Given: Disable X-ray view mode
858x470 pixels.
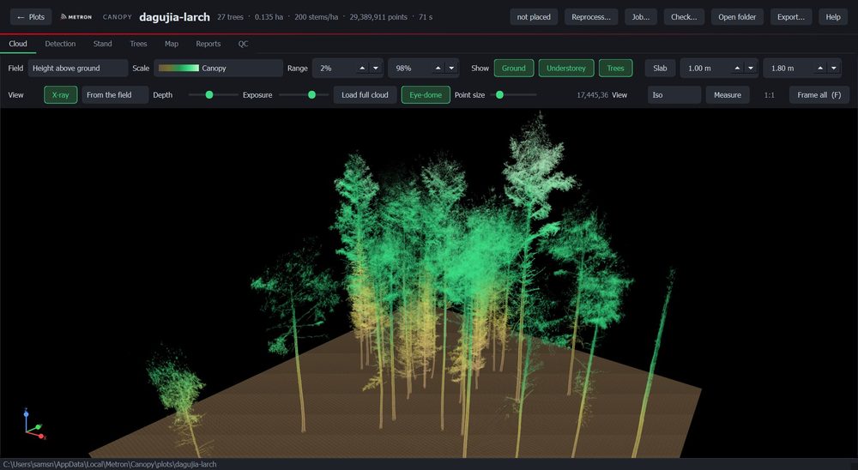Looking at the screenshot, I should 61,94.
